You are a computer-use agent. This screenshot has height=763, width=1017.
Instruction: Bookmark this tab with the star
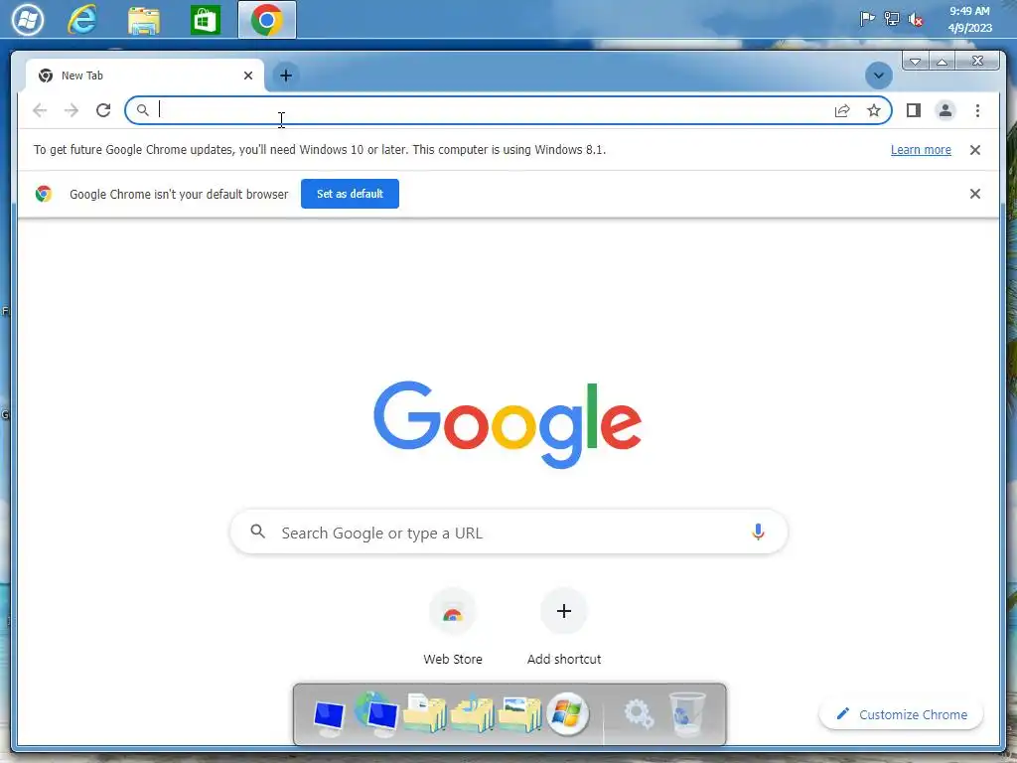[x=874, y=110]
